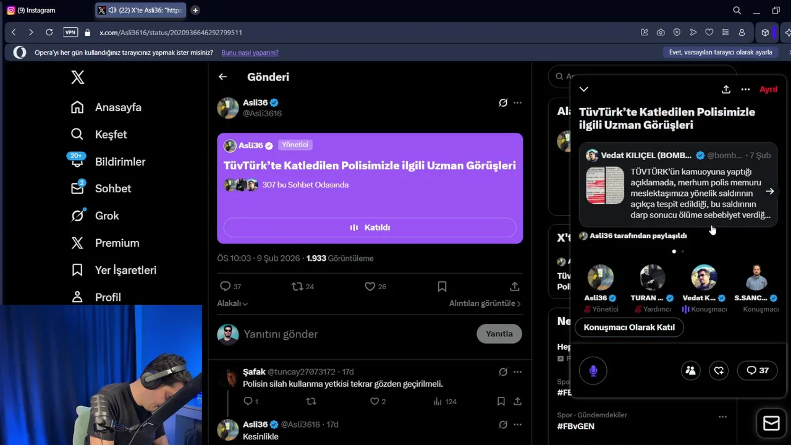Open the #FBvGEN trending hashtag

(575, 426)
